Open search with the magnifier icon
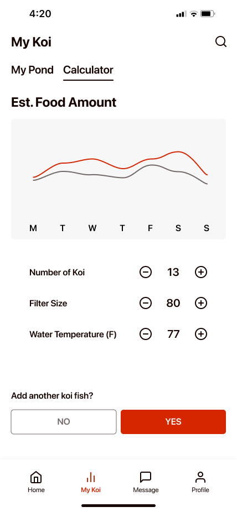This screenshot has width=237, height=512. pyautogui.click(x=220, y=42)
